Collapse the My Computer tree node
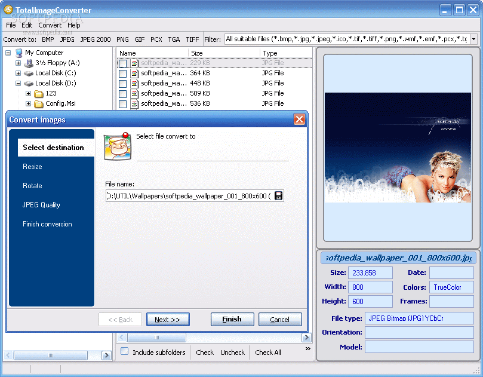 (8, 53)
